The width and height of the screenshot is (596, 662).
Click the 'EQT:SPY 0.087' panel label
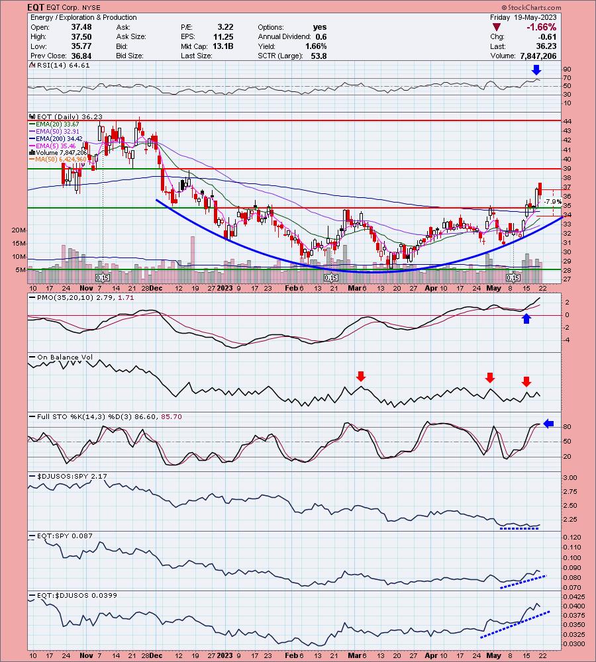pos(61,536)
